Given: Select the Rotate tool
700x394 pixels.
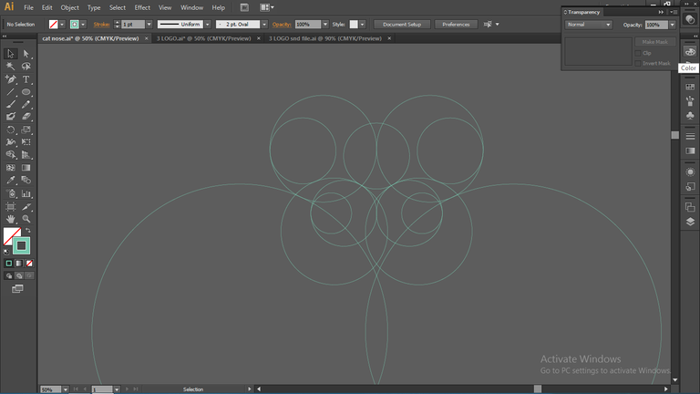Looking at the screenshot, I should point(10,130).
